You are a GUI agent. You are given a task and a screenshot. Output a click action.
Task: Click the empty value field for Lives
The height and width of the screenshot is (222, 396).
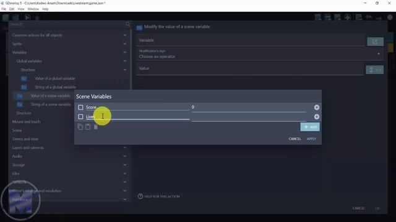(249, 117)
